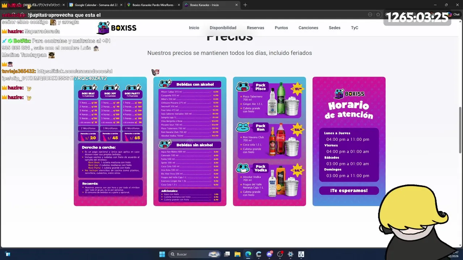The image size is (463, 260).
Task: Open a new browser tab
Action: (x=245, y=5)
